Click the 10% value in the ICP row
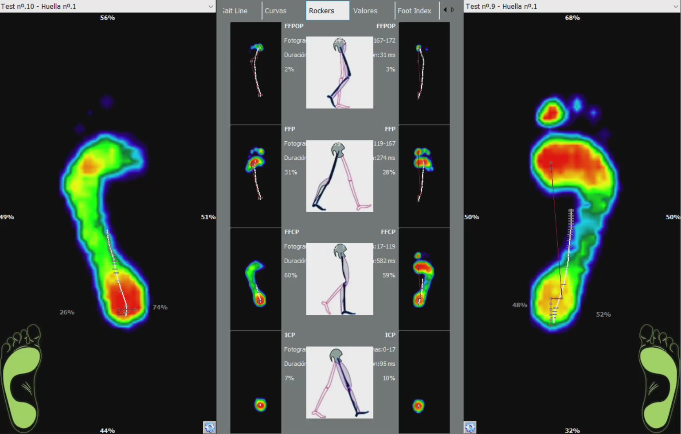This screenshot has height=434, width=681. tap(389, 378)
